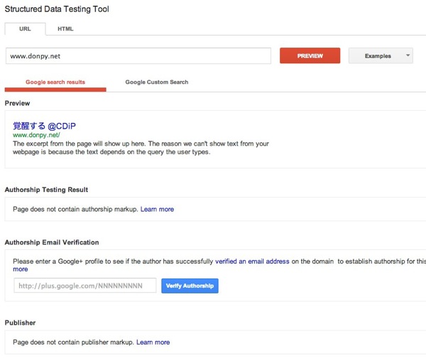Viewport: 426px width, 363px height.
Task: Select the Google Custom Search tab
Action: [157, 82]
